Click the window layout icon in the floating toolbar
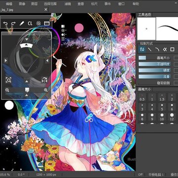The image size is (178, 178). coord(47,23)
